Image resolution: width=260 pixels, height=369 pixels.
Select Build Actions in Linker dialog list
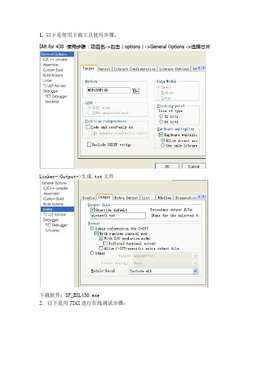[53, 204]
